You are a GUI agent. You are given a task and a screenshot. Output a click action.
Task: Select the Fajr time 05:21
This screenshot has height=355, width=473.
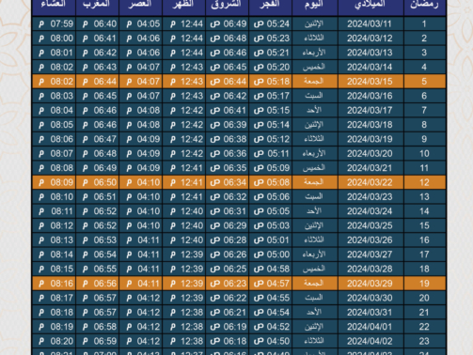pos(271,53)
